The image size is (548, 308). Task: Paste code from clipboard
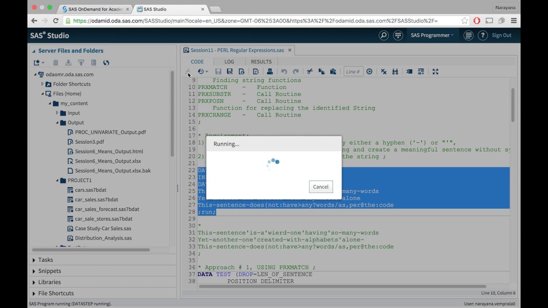coord(333,71)
